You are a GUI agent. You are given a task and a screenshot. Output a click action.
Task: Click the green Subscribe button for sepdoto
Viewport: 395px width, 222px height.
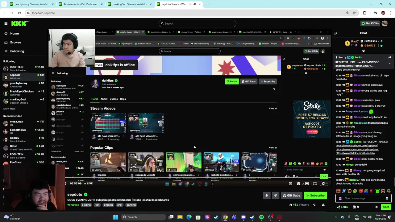tap(315, 195)
